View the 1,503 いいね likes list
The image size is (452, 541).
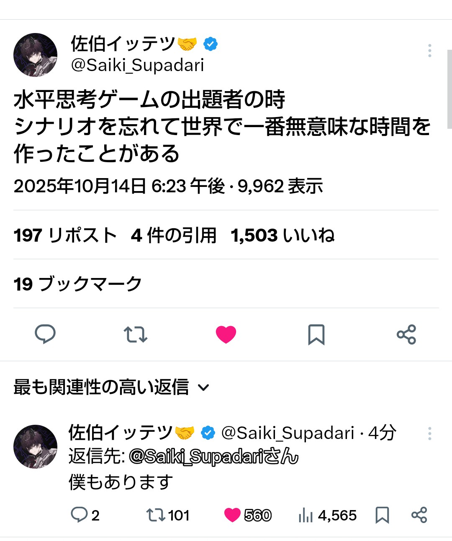point(282,235)
